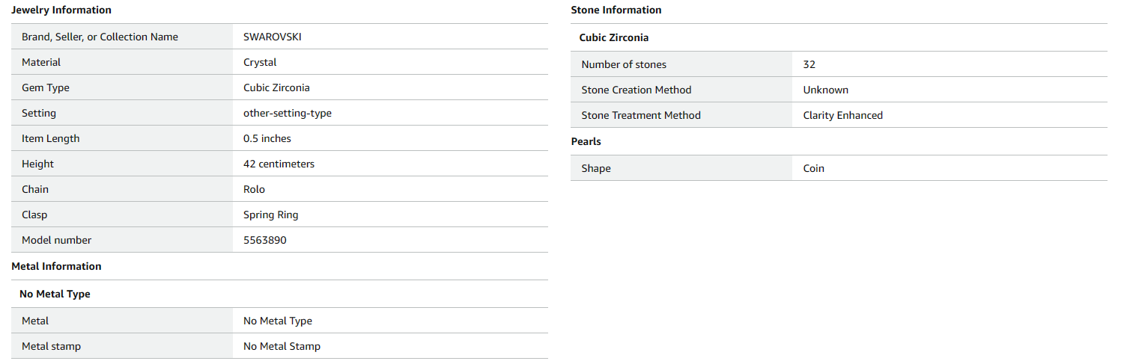Select the Stone Information heading
The height and width of the screenshot is (361, 1127).
[616, 10]
